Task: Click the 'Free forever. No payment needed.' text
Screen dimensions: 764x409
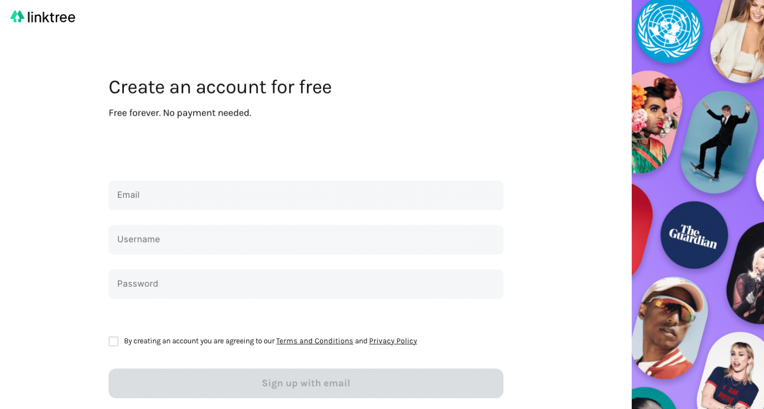Action: (x=180, y=113)
